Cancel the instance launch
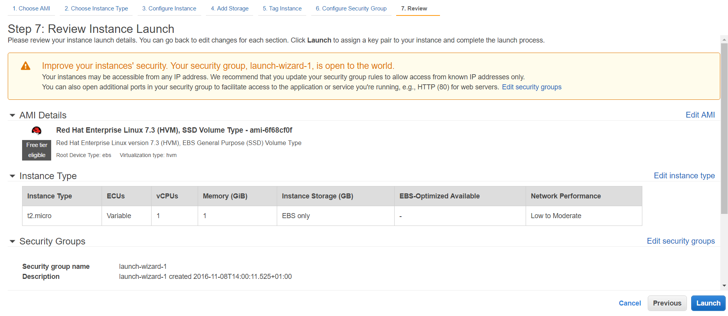The width and height of the screenshot is (728, 316). tap(630, 303)
